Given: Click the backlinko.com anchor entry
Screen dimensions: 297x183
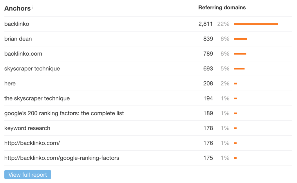Looking at the screenshot, I should [23, 54].
